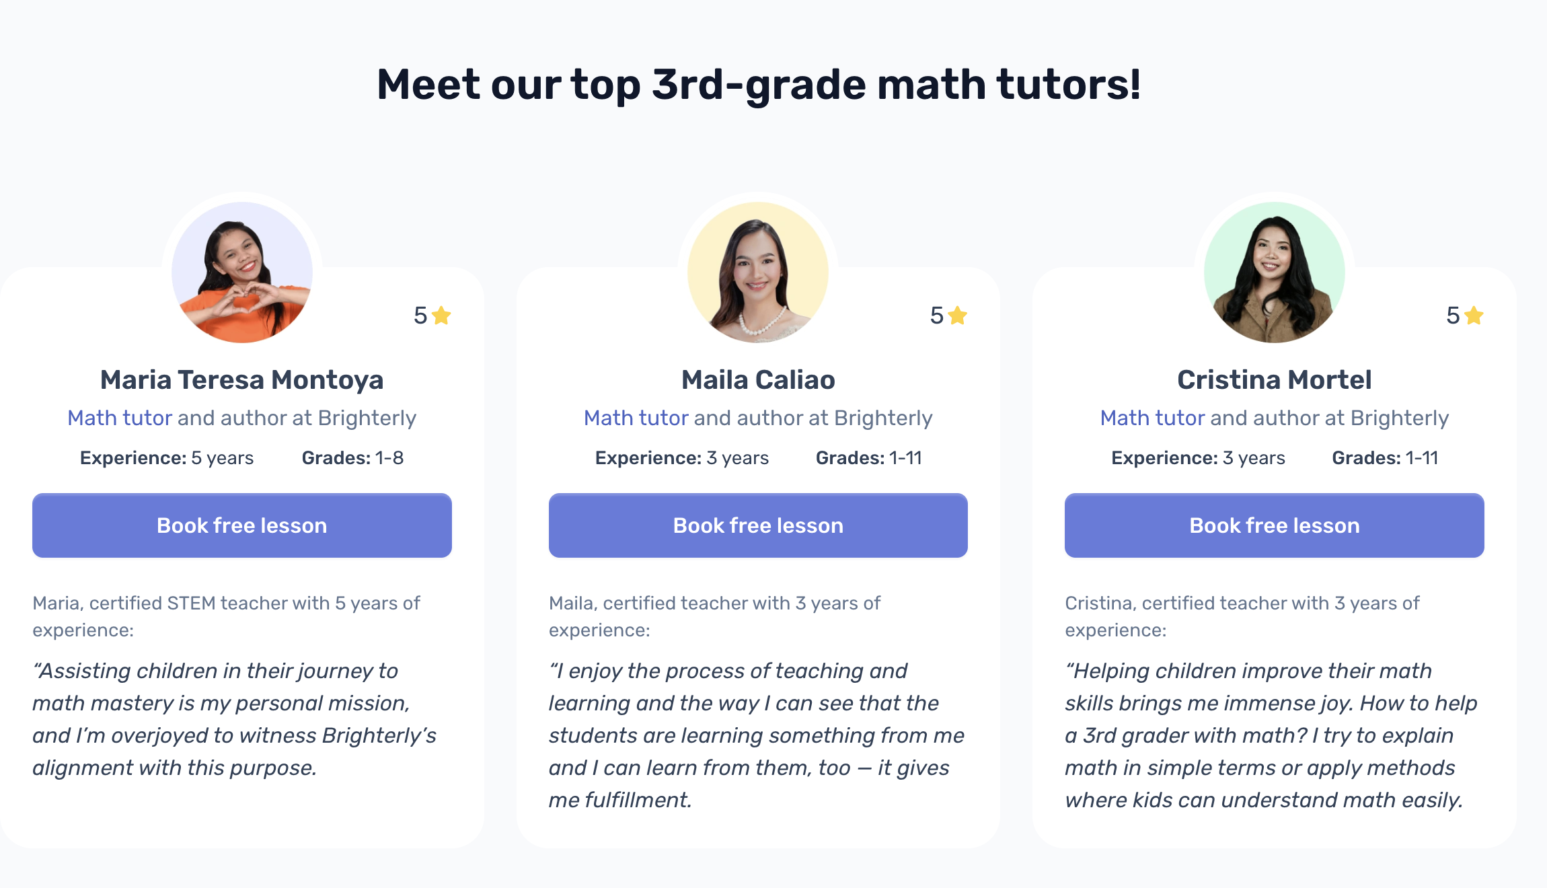This screenshot has width=1547, height=888.
Task: Book a free lesson with Maria Teresa Montoya
Action: coord(242,525)
